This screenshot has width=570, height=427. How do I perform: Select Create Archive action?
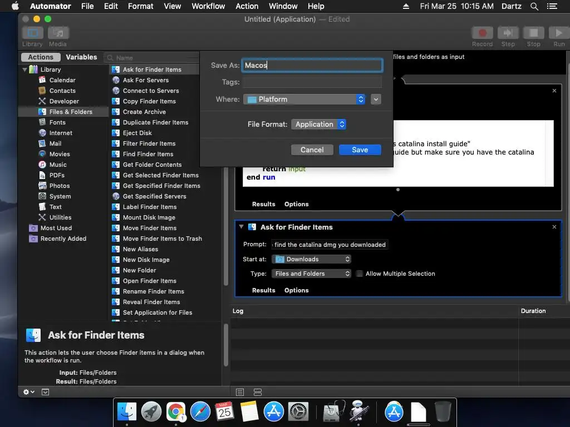coord(144,111)
